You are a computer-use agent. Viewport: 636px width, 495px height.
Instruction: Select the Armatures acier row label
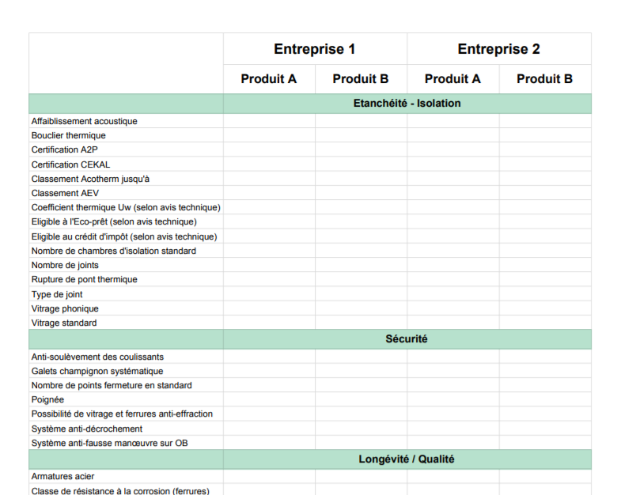[x=63, y=477]
